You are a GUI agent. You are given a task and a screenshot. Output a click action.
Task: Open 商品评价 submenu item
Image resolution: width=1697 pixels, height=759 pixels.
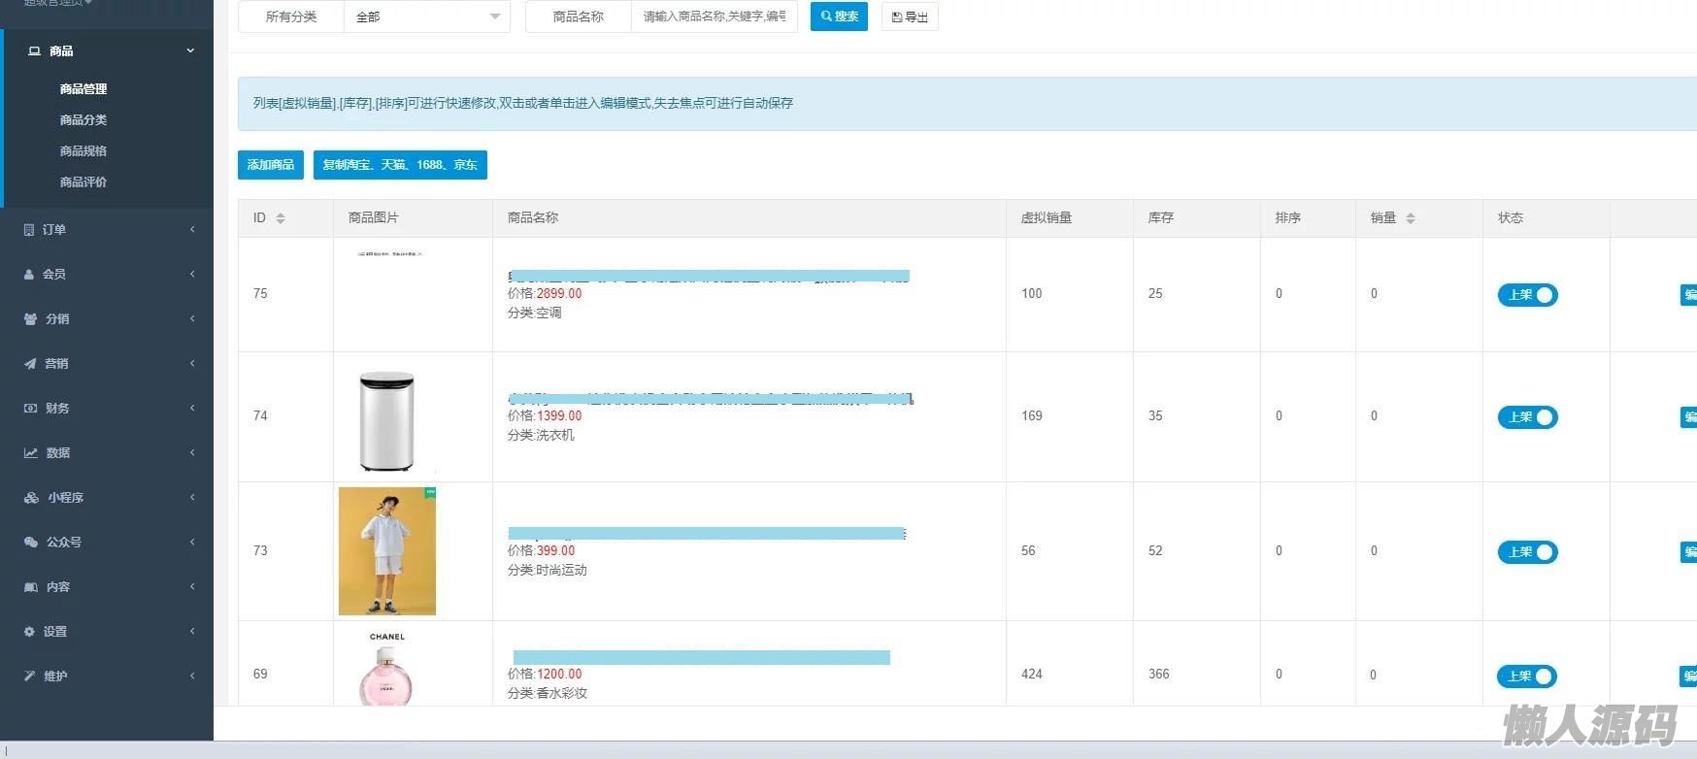[x=83, y=182]
